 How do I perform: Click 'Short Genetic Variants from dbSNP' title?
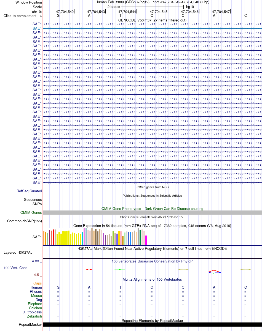click(152, 217)
